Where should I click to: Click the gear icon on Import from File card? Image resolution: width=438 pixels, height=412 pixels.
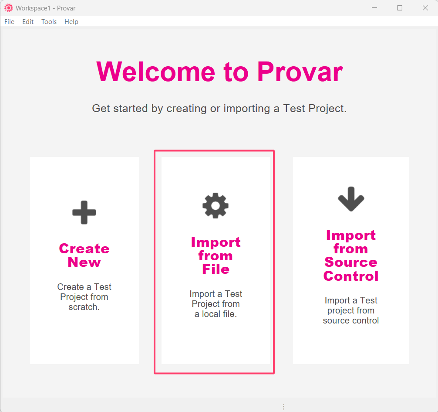tap(216, 206)
